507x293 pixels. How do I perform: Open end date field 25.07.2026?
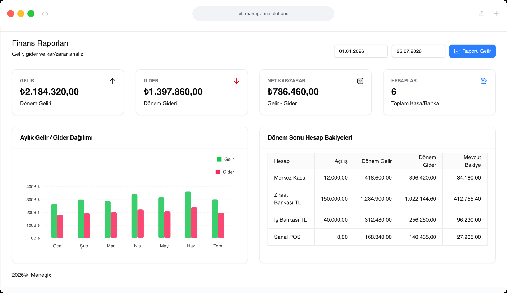pyautogui.click(x=418, y=51)
